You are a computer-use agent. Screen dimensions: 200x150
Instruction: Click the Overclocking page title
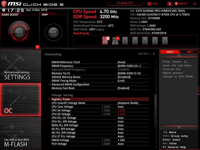(53, 54)
